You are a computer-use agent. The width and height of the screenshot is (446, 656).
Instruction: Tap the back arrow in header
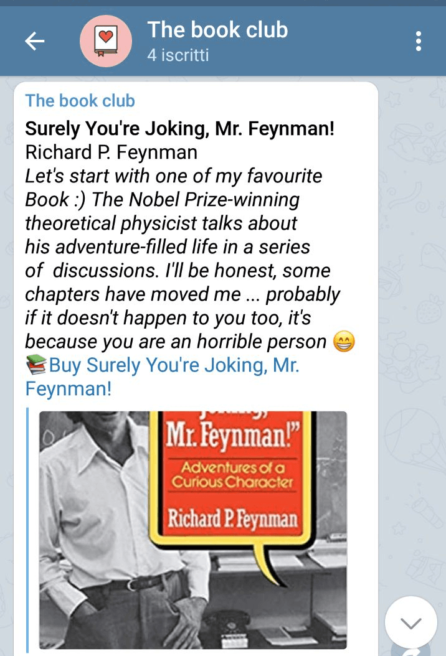click(x=35, y=41)
